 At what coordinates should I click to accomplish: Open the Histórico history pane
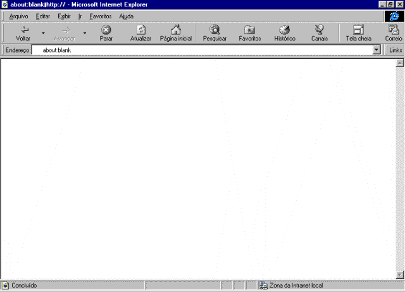coord(285,33)
